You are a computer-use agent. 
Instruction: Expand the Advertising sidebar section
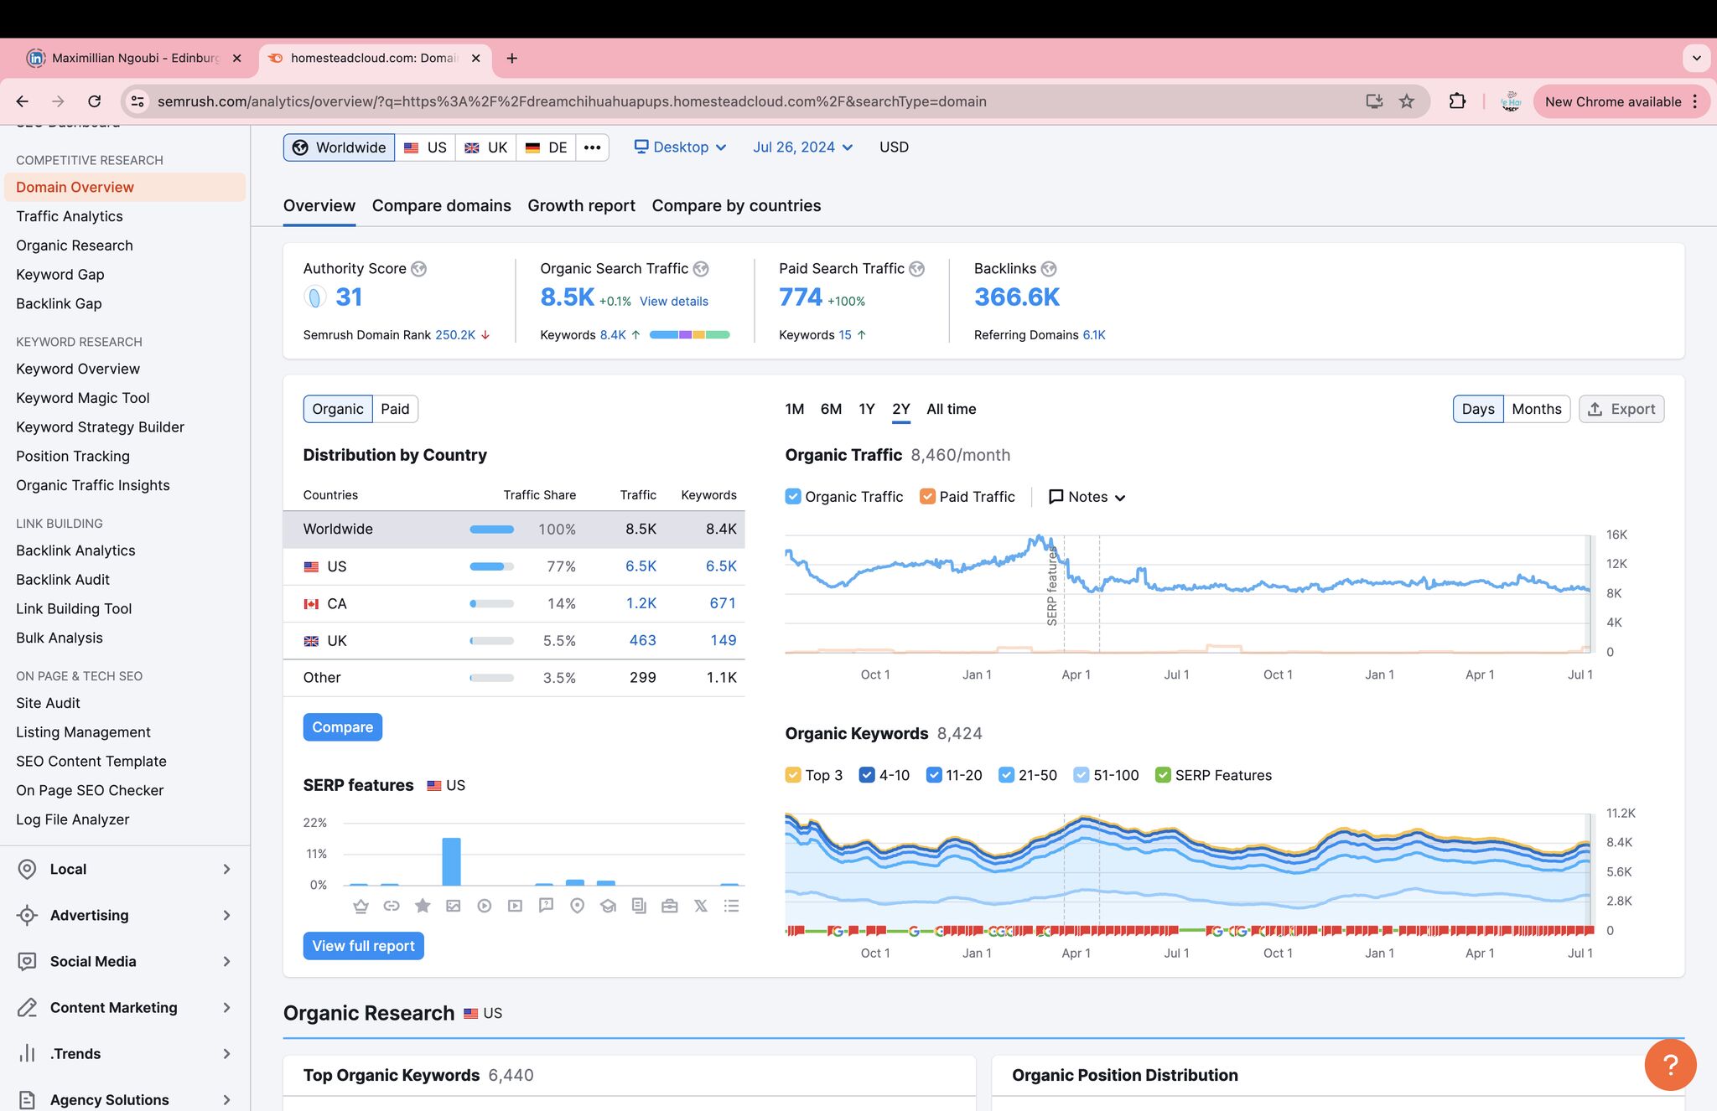click(x=124, y=915)
